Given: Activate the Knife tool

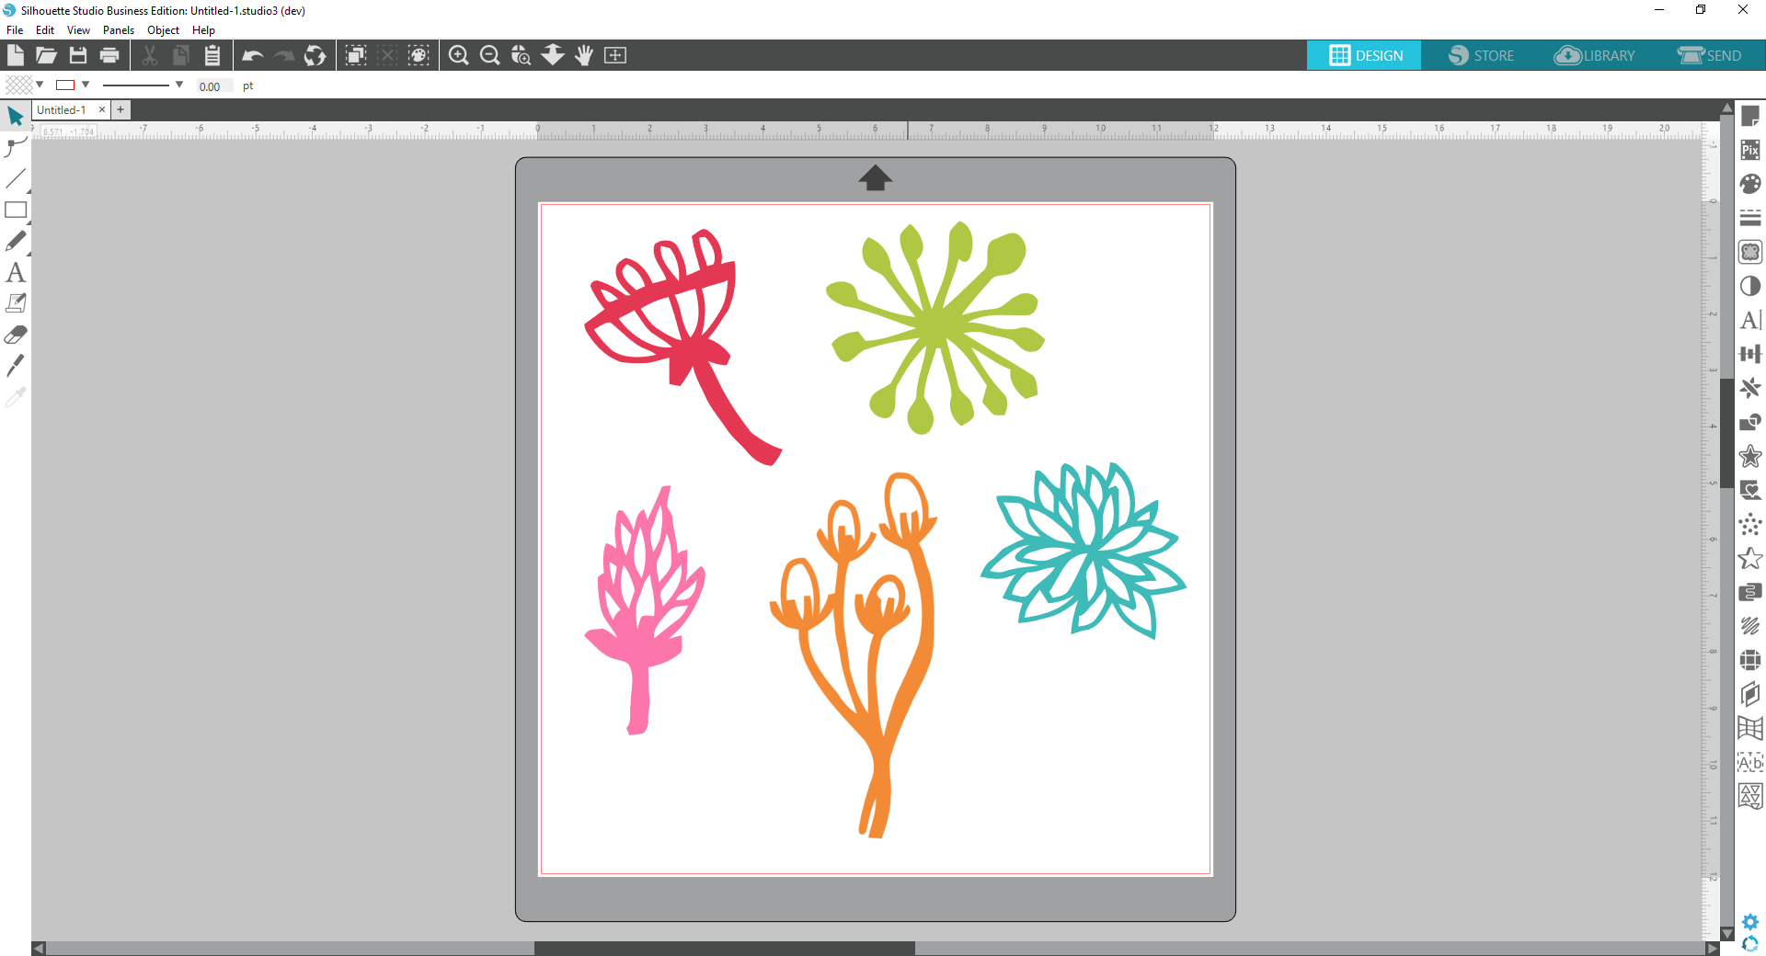Looking at the screenshot, I should pos(16,366).
